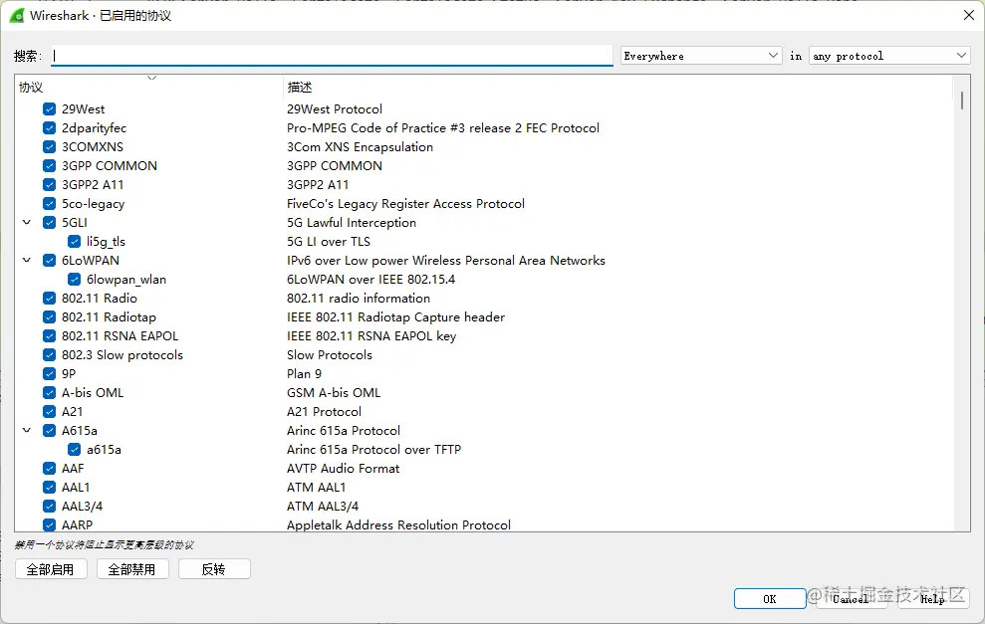Toggle the 2dparityfec checkbox
This screenshot has width=985, height=624.
point(50,128)
